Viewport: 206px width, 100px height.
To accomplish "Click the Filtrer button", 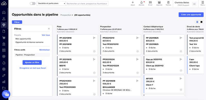I will click(x=17, y=22).
